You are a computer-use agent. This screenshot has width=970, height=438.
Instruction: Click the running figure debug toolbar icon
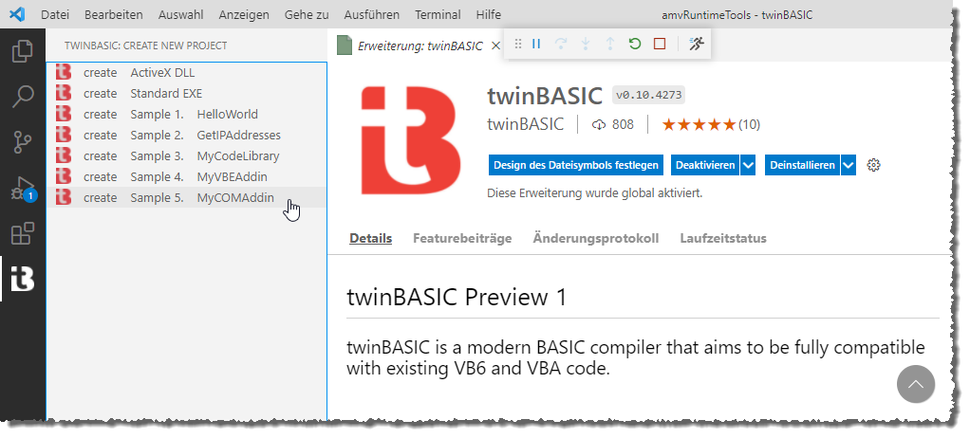pyautogui.click(x=697, y=44)
